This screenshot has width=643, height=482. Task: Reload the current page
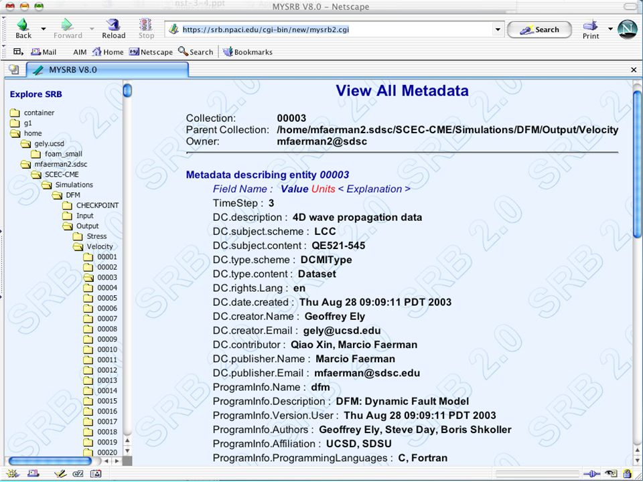click(x=114, y=29)
